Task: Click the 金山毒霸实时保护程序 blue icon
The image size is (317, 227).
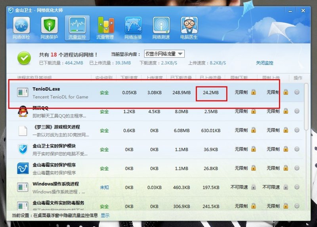Action: coord(23,168)
